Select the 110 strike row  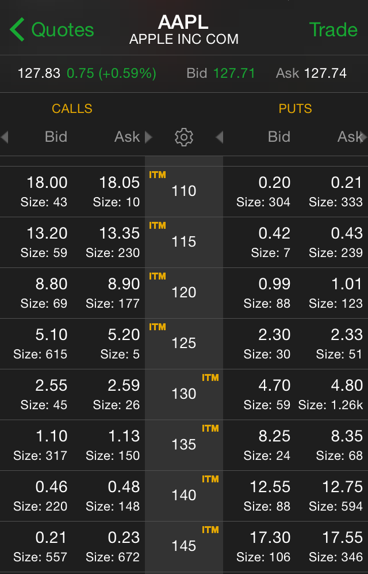coord(184,191)
